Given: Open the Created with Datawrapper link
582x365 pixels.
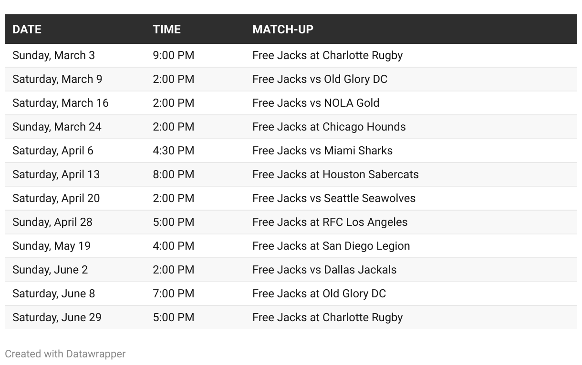Looking at the screenshot, I should tap(65, 354).
